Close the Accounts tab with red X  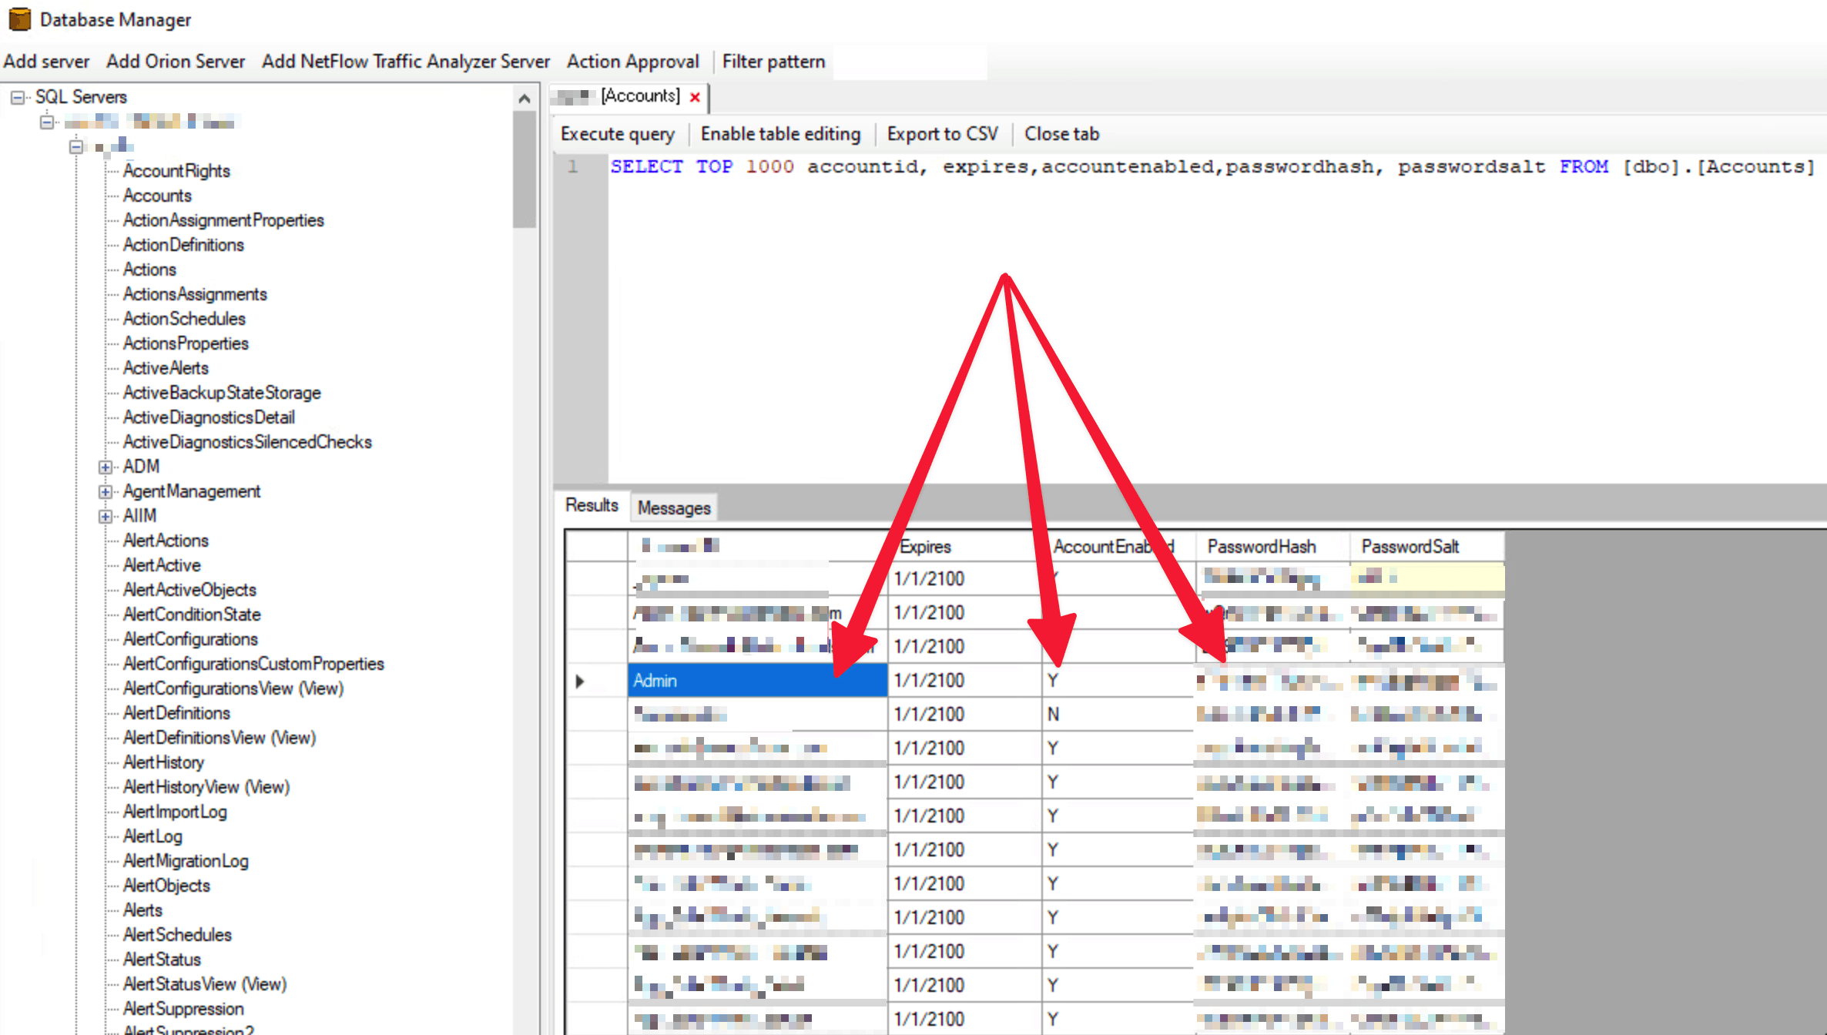tap(695, 97)
